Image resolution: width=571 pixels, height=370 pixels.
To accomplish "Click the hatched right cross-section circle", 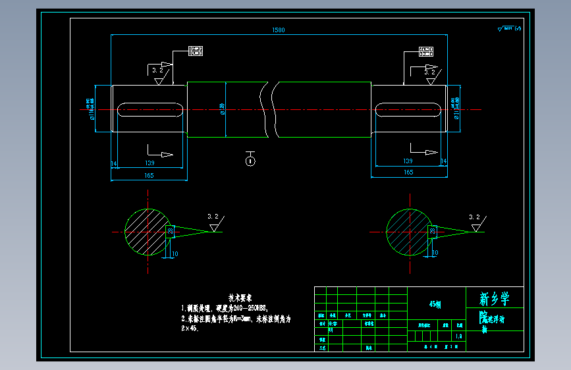I will [x=409, y=232].
